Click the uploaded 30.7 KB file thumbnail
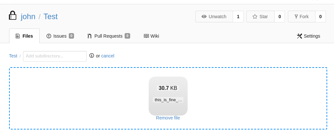This screenshot has width=334, height=135. (x=168, y=96)
